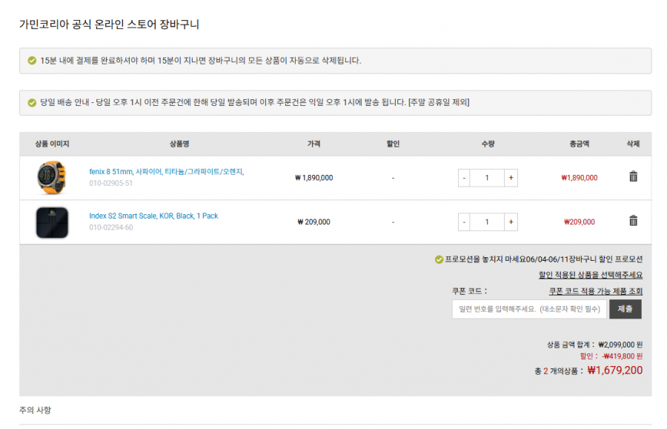Open 할인 적용된 상품을 선택해주세요 link
667x429 pixels.
[591, 275]
